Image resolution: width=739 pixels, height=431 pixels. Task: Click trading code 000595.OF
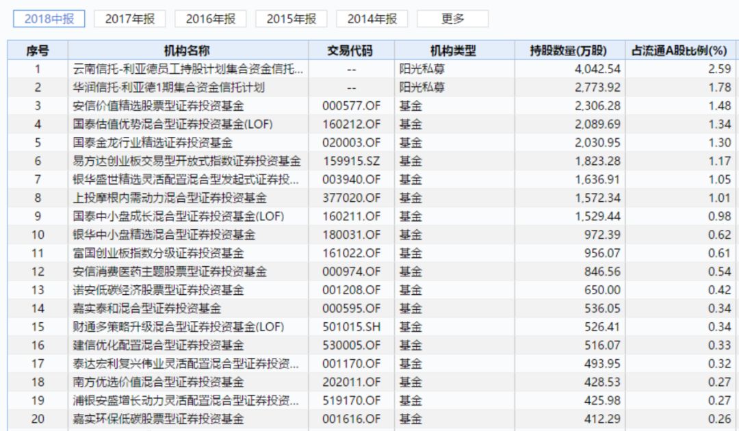click(x=351, y=308)
